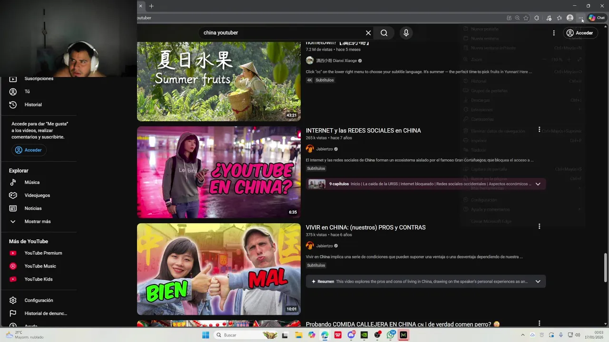Screen dimensions: 609x342
Task: Click the 4K badge under Dianxi Xiaoge video
Action: 309,80
